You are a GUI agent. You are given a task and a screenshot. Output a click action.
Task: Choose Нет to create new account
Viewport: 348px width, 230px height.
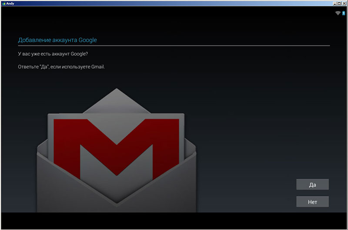point(312,202)
